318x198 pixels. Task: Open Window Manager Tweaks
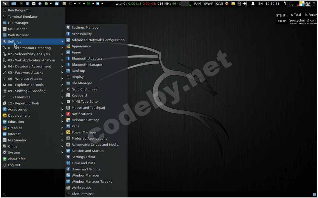tap(96, 181)
